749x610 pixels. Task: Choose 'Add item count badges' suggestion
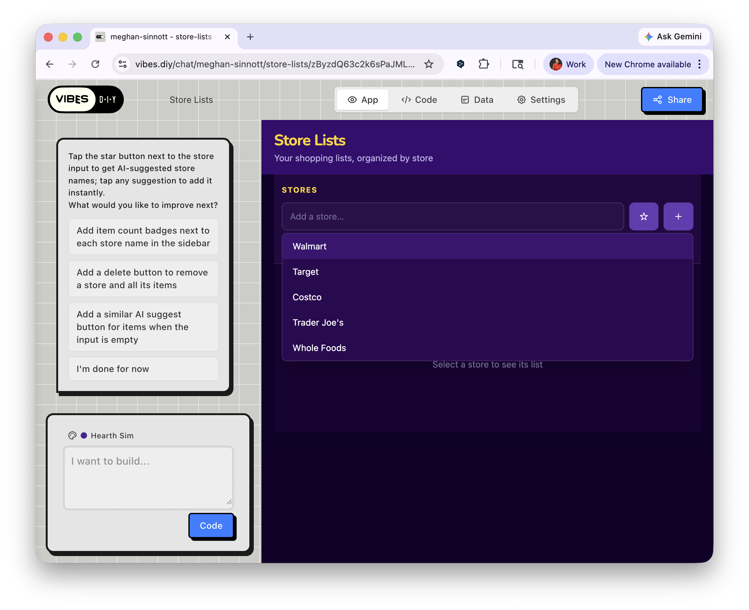click(x=144, y=237)
